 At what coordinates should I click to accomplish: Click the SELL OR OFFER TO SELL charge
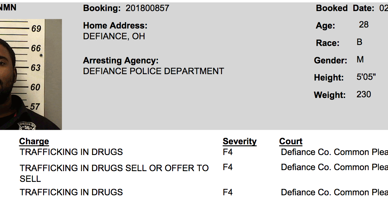pos(114,173)
